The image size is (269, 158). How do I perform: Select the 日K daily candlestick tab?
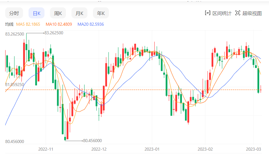point(37,13)
